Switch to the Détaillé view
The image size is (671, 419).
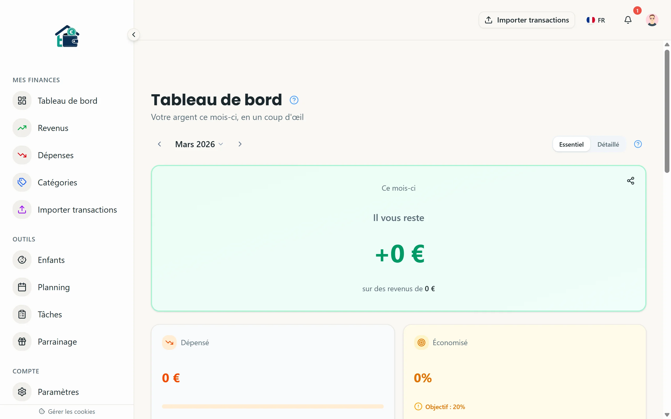coord(608,144)
